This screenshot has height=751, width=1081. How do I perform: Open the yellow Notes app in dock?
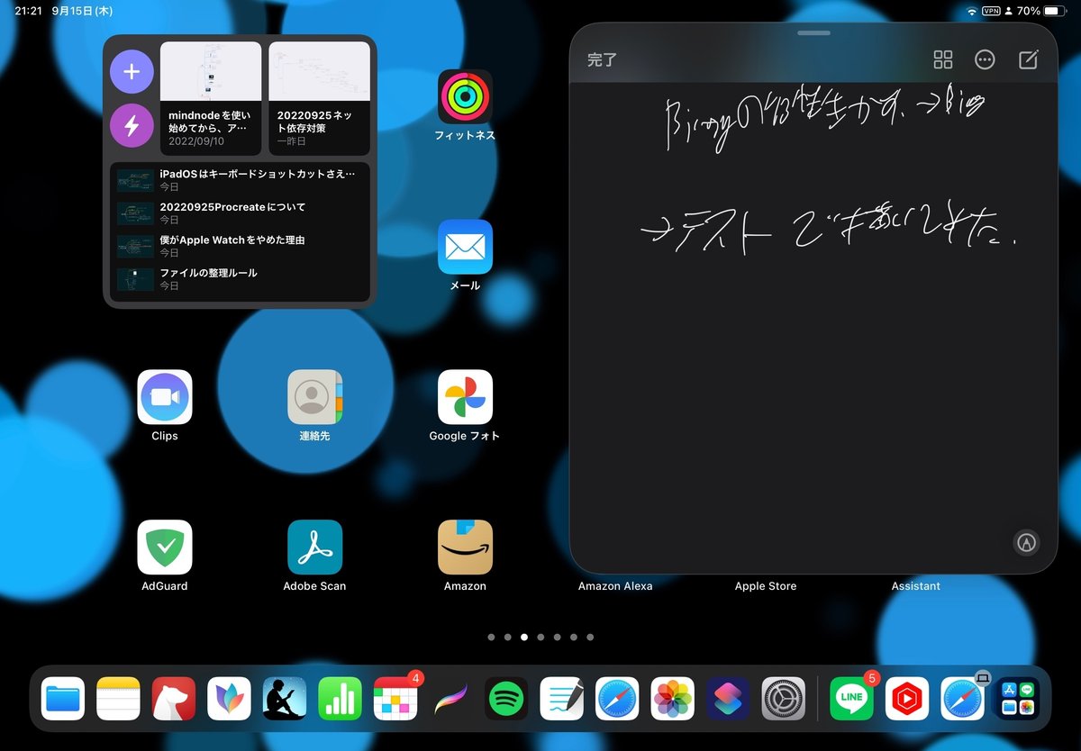pyautogui.click(x=118, y=699)
